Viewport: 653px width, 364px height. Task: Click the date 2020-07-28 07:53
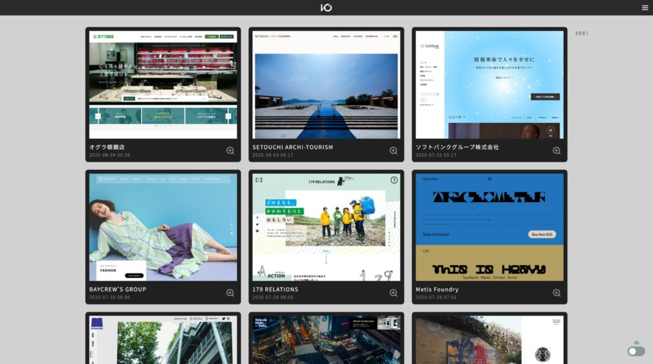point(436,297)
